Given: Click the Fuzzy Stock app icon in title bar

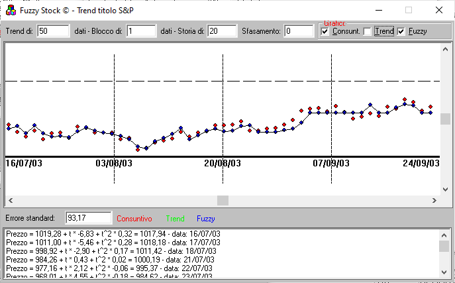Looking at the screenshot, I should (x=7, y=11).
